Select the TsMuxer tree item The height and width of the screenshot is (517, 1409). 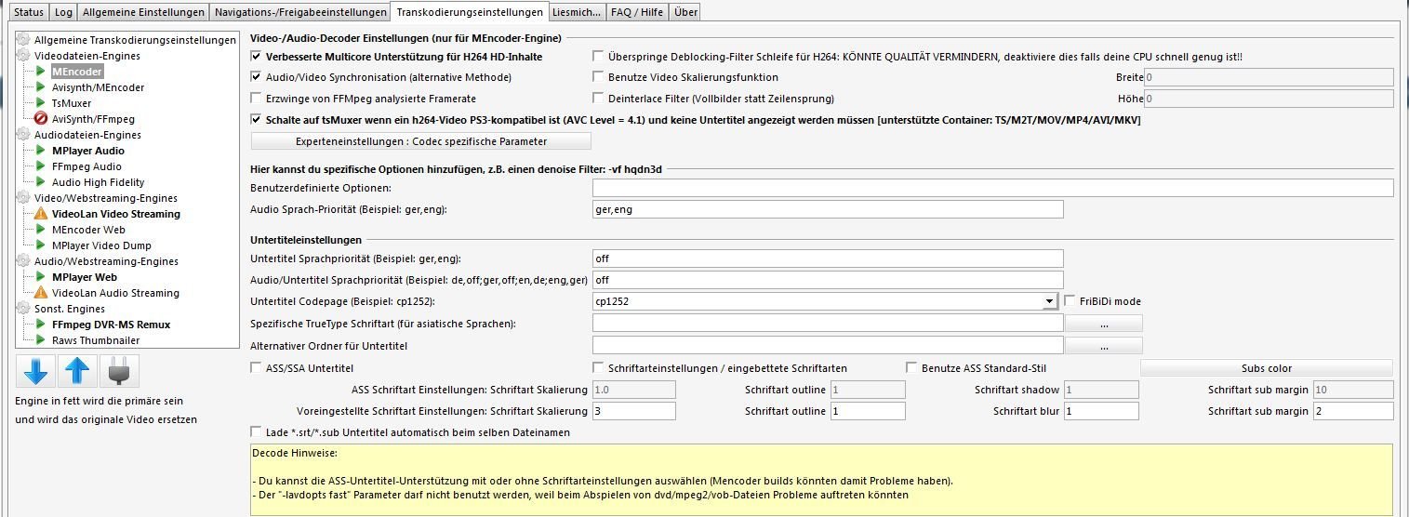coord(72,103)
